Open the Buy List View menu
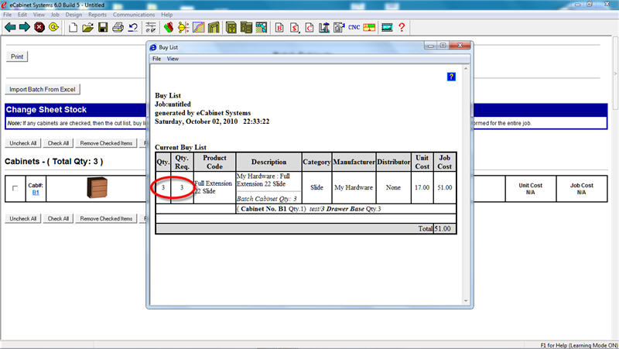The width and height of the screenshot is (619, 349). tap(173, 59)
